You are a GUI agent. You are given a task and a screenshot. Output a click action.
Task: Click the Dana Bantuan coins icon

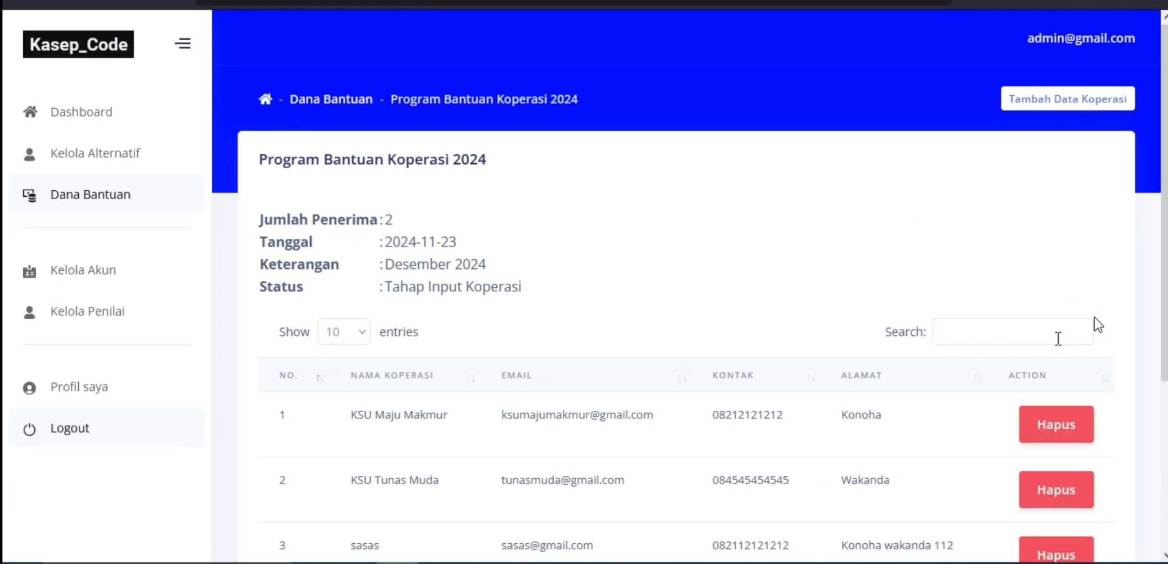(29, 195)
